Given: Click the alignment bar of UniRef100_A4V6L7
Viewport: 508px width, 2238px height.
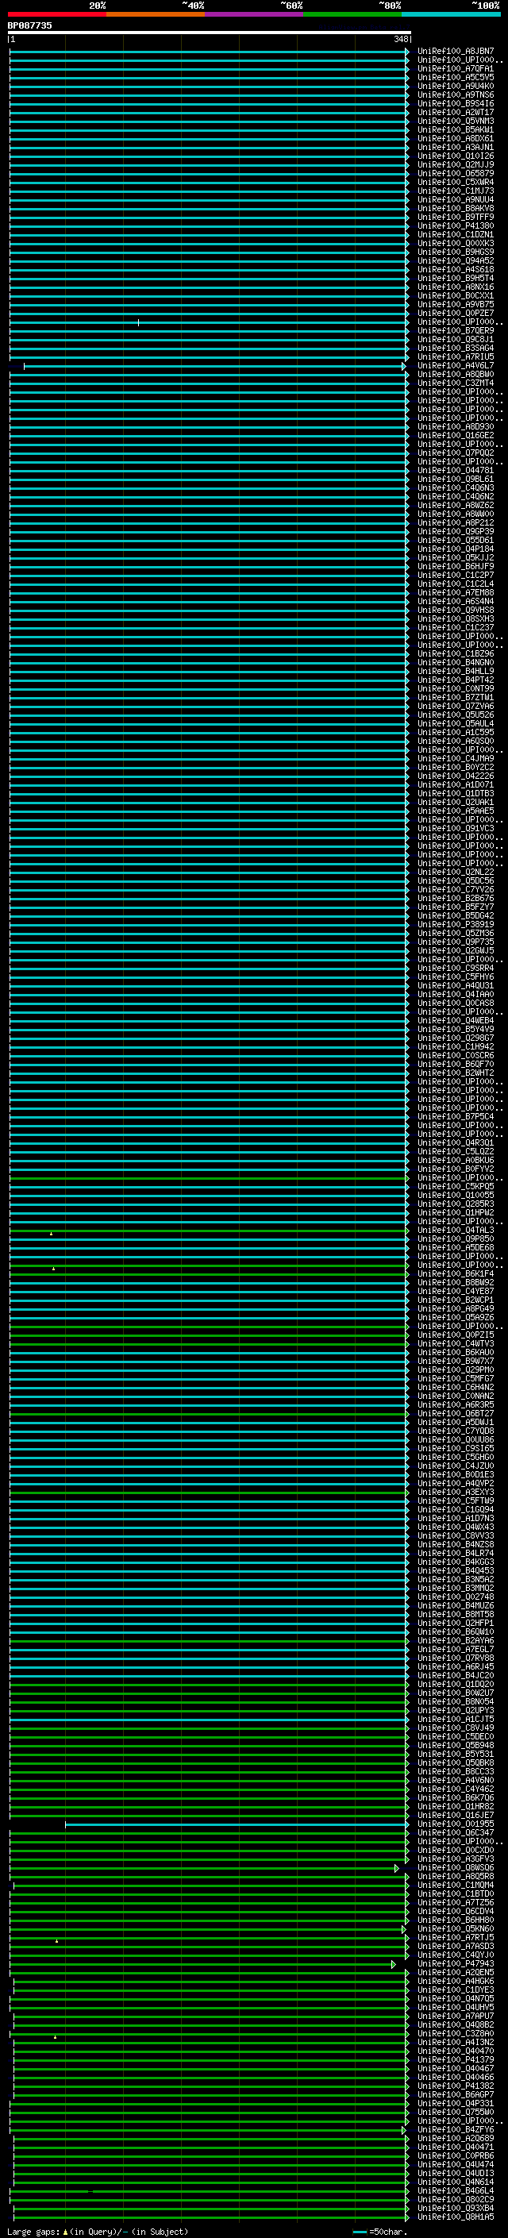Looking at the screenshot, I should tap(214, 367).
